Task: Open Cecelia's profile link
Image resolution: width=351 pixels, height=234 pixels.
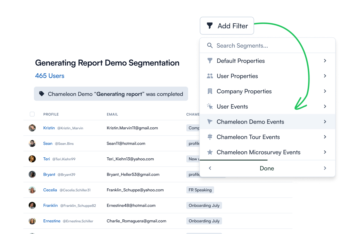Action: [x=50, y=190]
